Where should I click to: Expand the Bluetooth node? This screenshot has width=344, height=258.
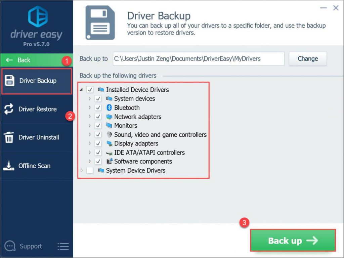point(89,108)
